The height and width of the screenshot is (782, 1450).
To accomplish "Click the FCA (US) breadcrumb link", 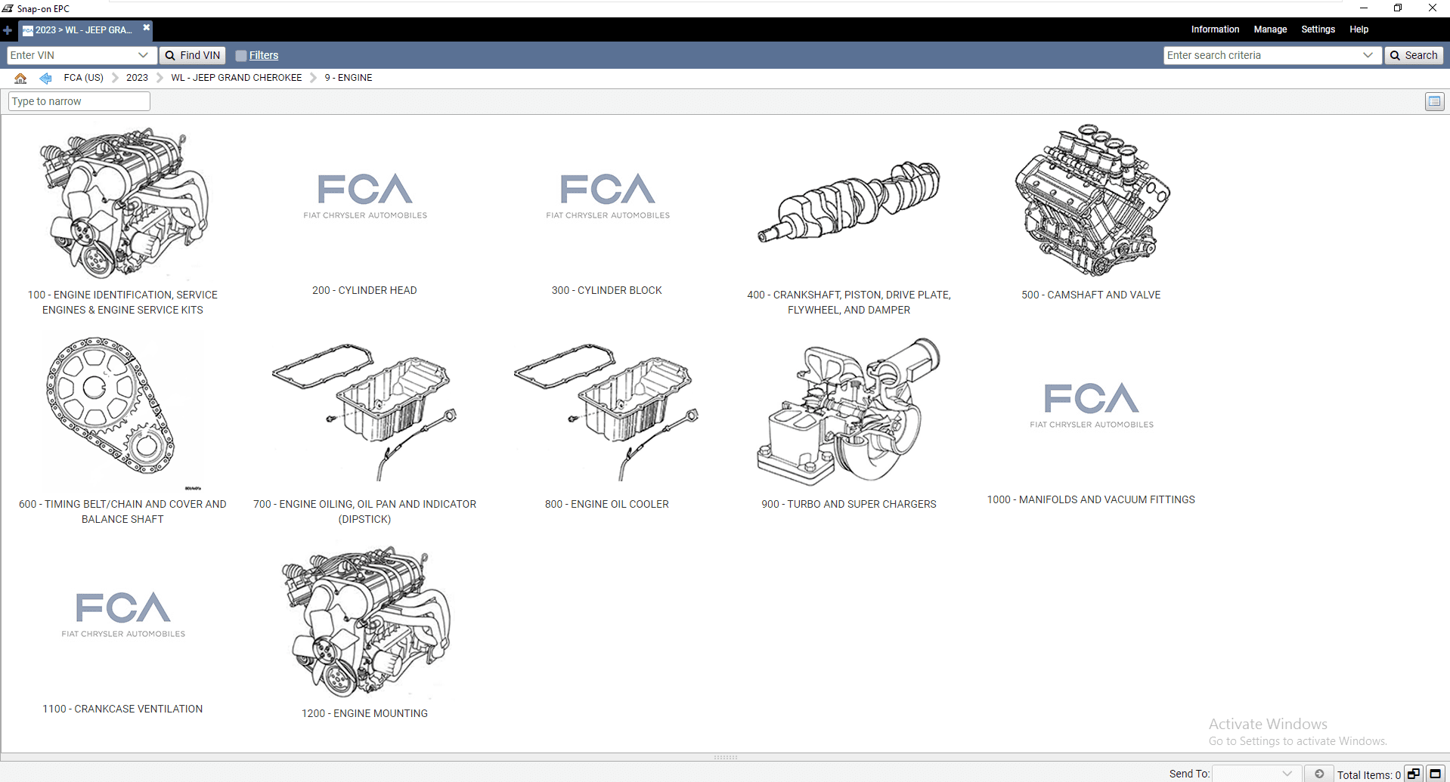I will [83, 77].
